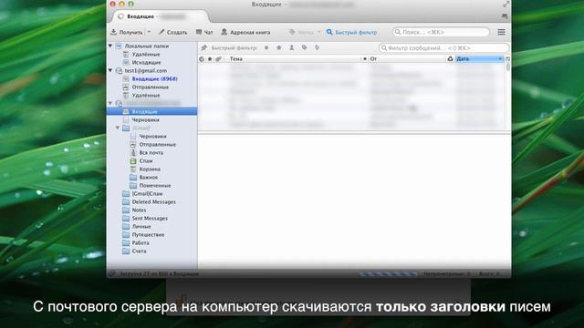Open Отправленные under test1@gmail.com
Screen dimensions: 584x328
point(150,87)
